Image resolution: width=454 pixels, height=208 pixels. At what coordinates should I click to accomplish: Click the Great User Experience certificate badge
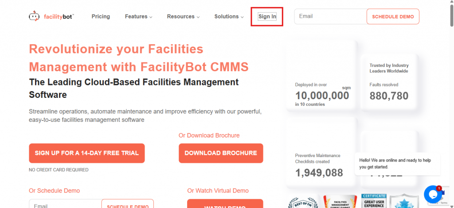(x=373, y=201)
